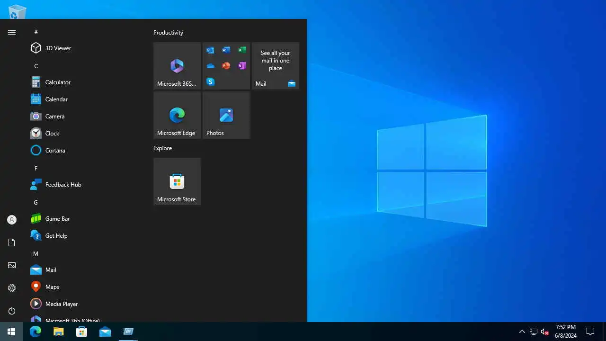606x341 pixels.
Task: Open Outlook in the Office tile folder
Action: pos(211,50)
